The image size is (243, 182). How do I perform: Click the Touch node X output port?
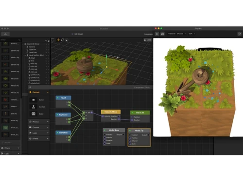pos(69,102)
